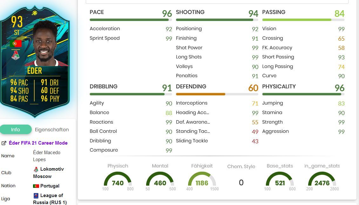Click the small ball icon atop the card
This screenshot has width=359, height=205.
coord(35,13)
